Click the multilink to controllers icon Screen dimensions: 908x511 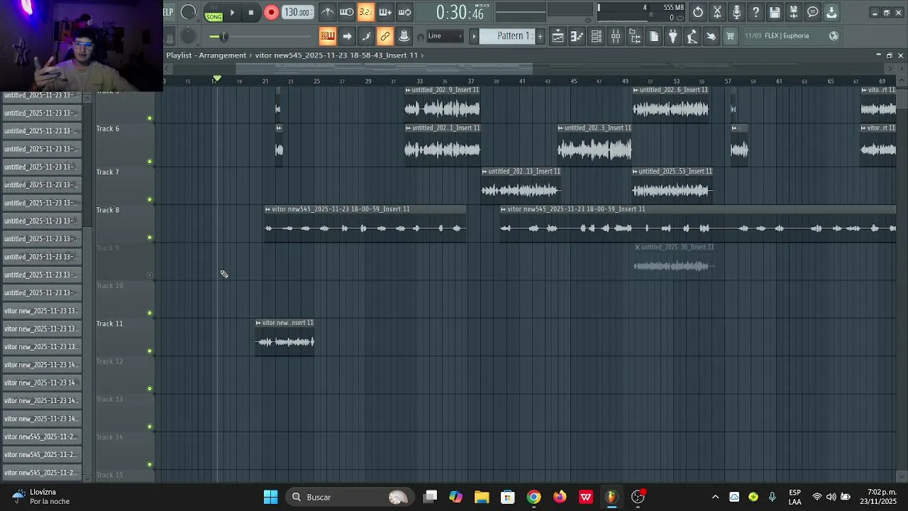coord(404,36)
